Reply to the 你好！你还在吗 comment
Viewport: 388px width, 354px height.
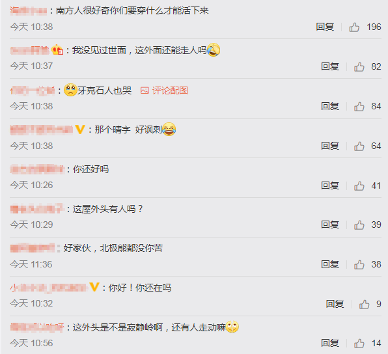[335, 304]
